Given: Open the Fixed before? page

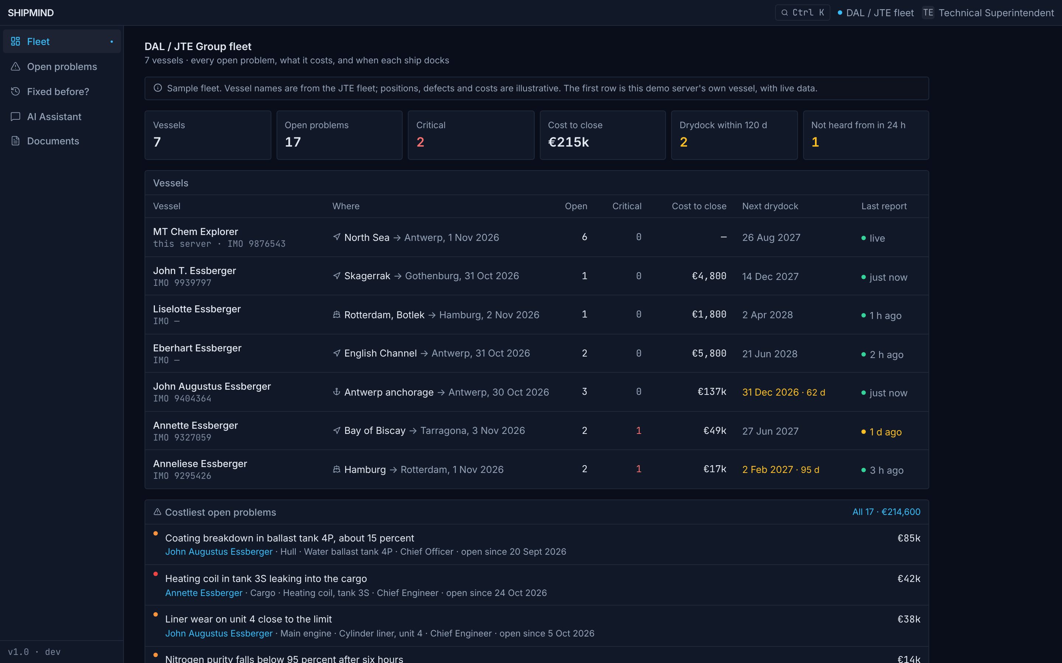Looking at the screenshot, I should pyautogui.click(x=62, y=91).
